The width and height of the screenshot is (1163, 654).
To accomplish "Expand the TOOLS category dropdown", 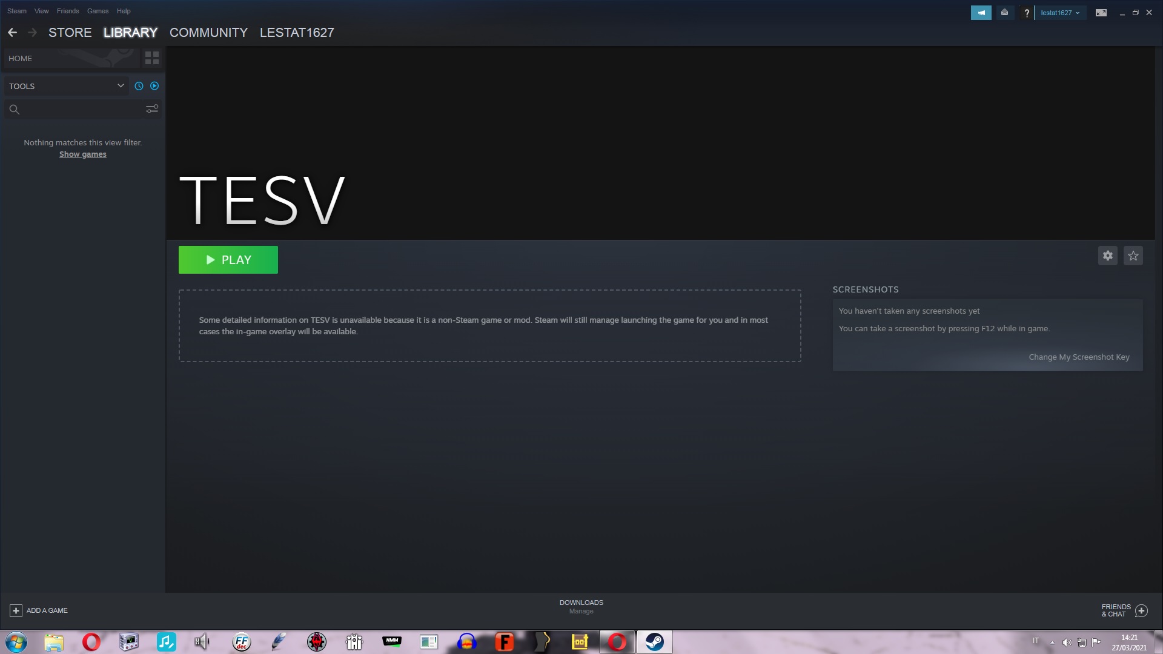I will [x=66, y=86].
